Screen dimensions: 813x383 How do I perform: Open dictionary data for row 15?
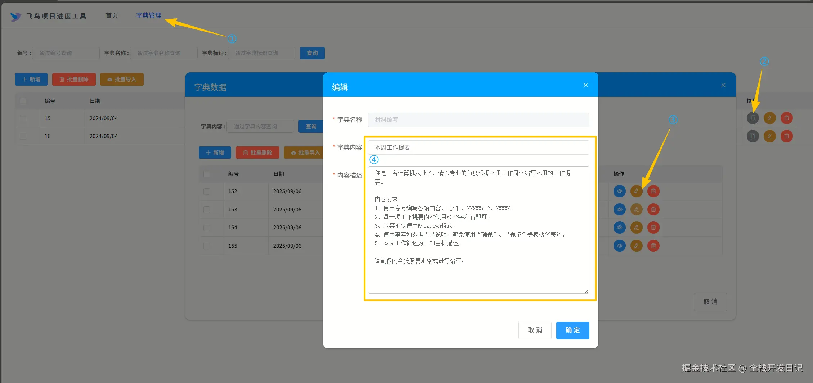tap(753, 118)
